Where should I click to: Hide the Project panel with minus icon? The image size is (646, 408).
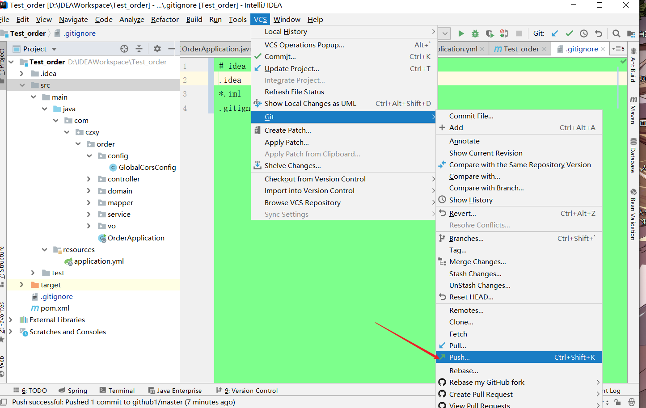point(171,49)
